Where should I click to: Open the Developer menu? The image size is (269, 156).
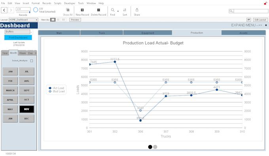[x=70, y=3]
